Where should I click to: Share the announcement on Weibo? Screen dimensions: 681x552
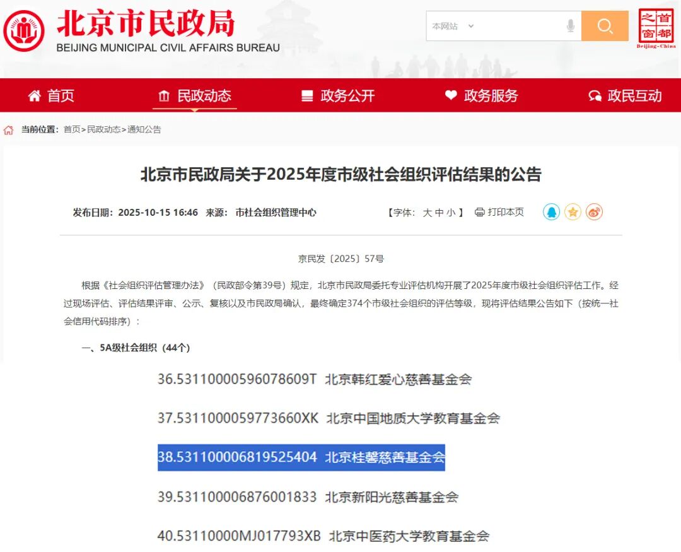[x=593, y=213]
